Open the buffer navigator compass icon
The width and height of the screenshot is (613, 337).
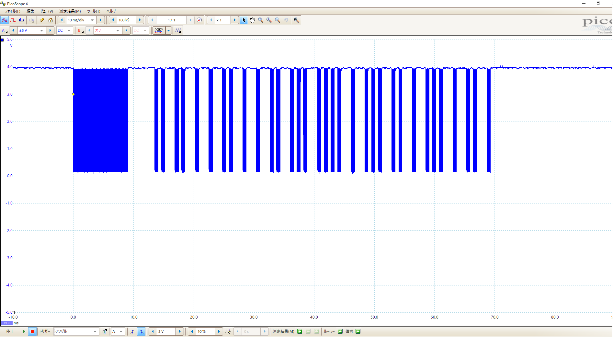tap(199, 20)
